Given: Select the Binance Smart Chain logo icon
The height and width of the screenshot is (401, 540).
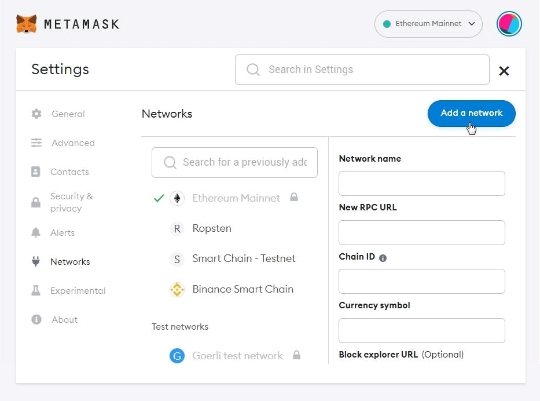Looking at the screenshot, I should pos(177,289).
